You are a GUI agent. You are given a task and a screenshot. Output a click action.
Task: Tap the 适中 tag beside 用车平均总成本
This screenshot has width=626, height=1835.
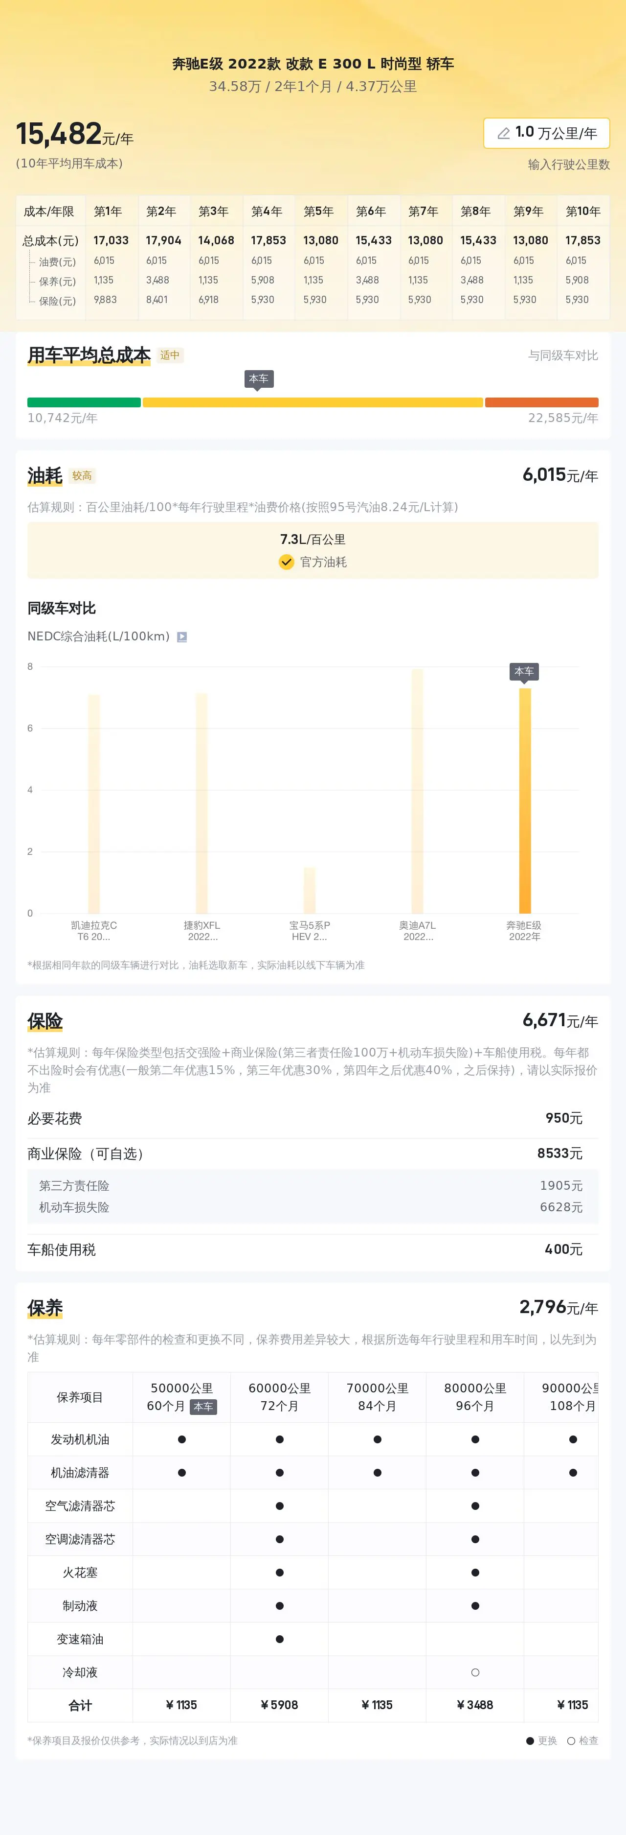pyautogui.click(x=170, y=355)
